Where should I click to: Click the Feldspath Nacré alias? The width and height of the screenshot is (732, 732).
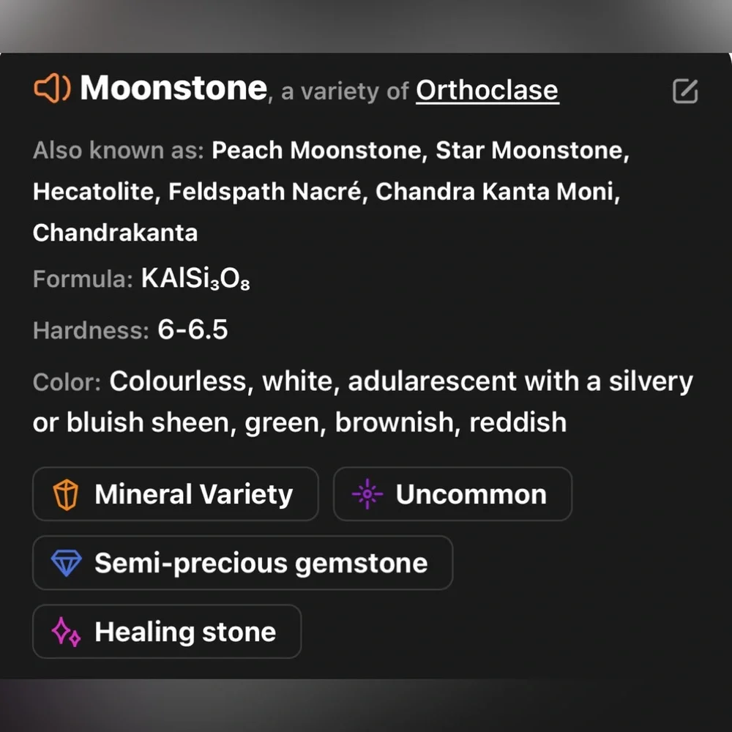pos(265,192)
